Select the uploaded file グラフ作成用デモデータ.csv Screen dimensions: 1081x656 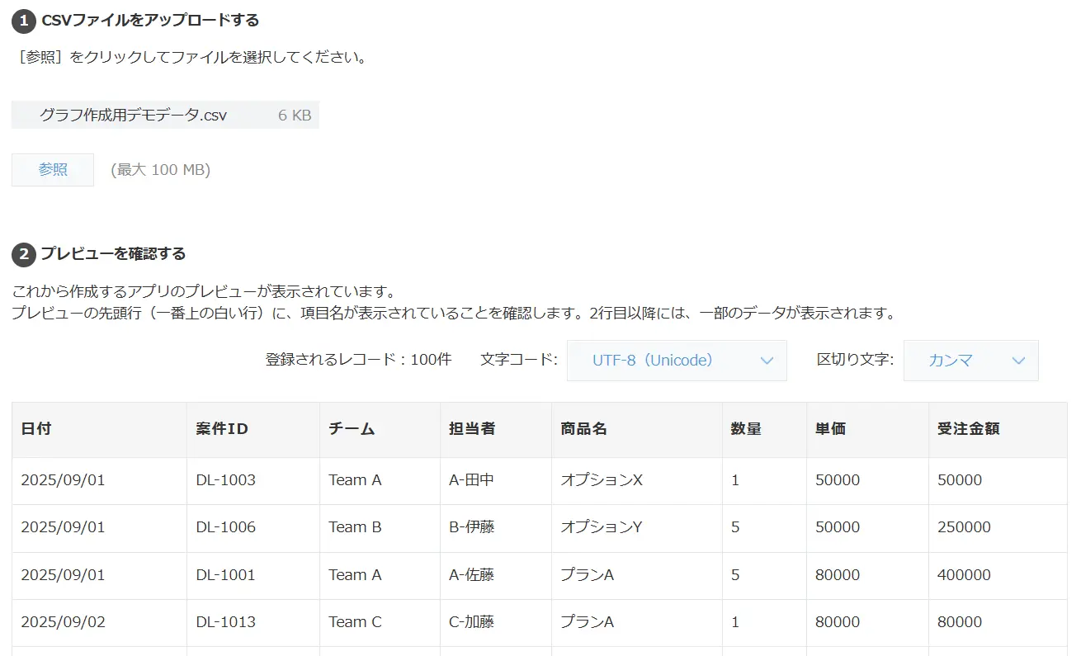[133, 116]
